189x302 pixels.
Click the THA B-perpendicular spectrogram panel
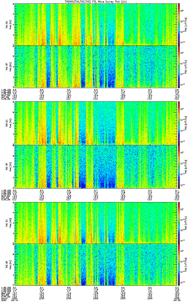[x=96, y=24]
